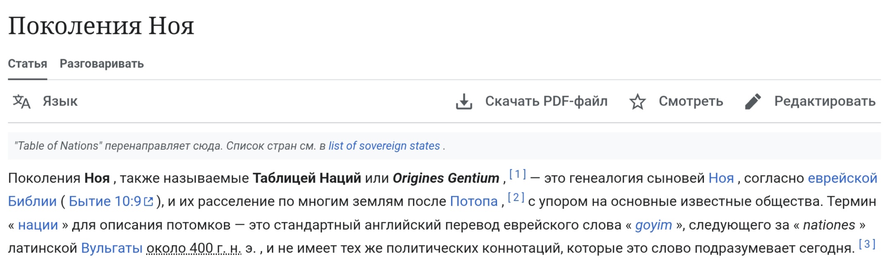Follow the goyim italic link
Image resolution: width=892 pixels, height=264 pixels.
point(653,225)
